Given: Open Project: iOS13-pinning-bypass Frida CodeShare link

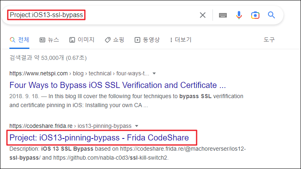Looking at the screenshot, I should tap(99, 138).
